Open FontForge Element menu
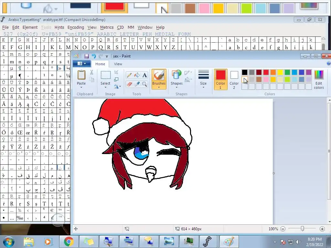Image resolution: width=331 pixels, height=248 pixels. click(x=30, y=27)
